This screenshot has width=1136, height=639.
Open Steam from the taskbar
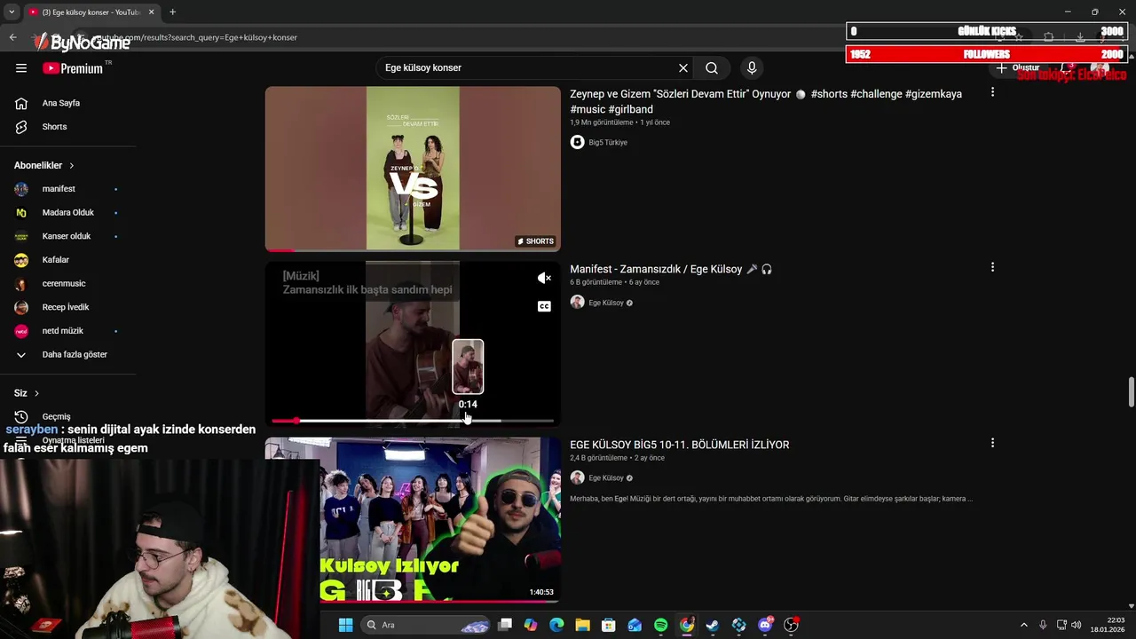coord(713,625)
